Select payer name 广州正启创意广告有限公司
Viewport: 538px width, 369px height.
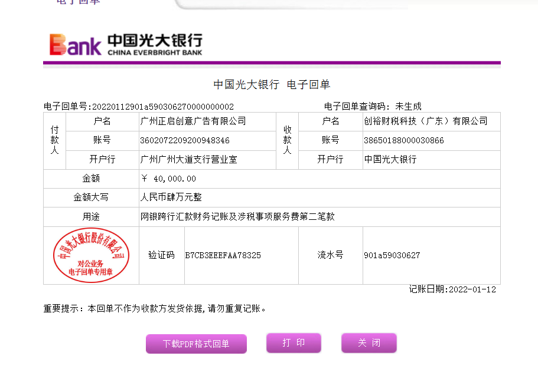tap(193, 121)
